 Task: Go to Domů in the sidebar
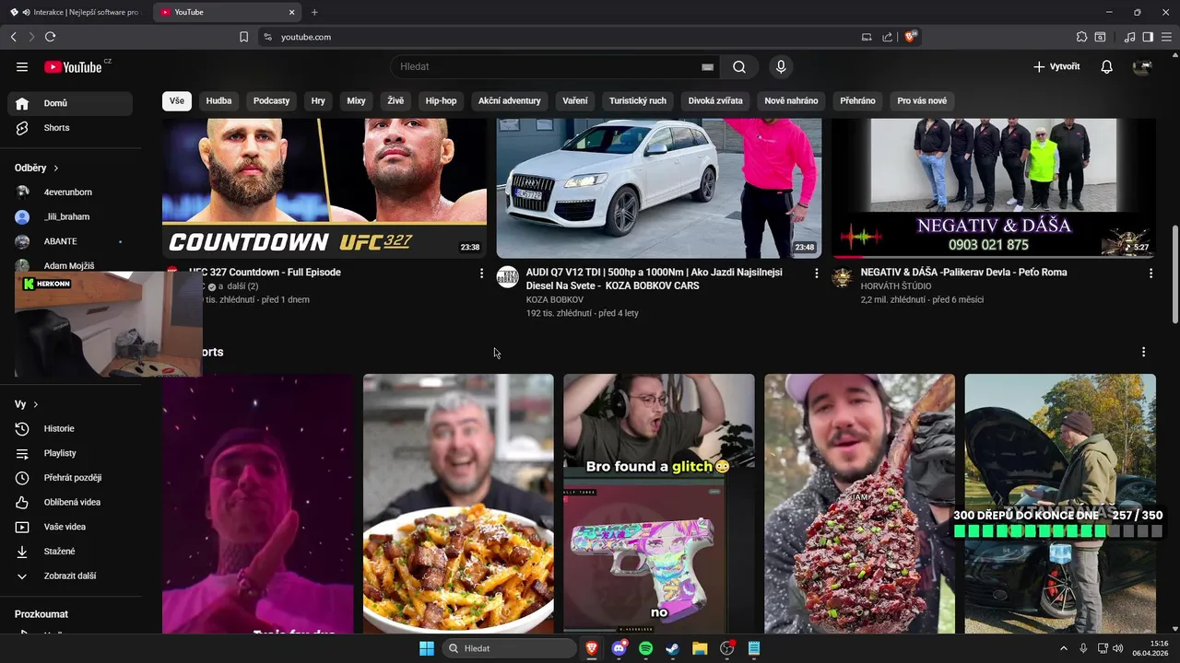(x=70, y=103)
